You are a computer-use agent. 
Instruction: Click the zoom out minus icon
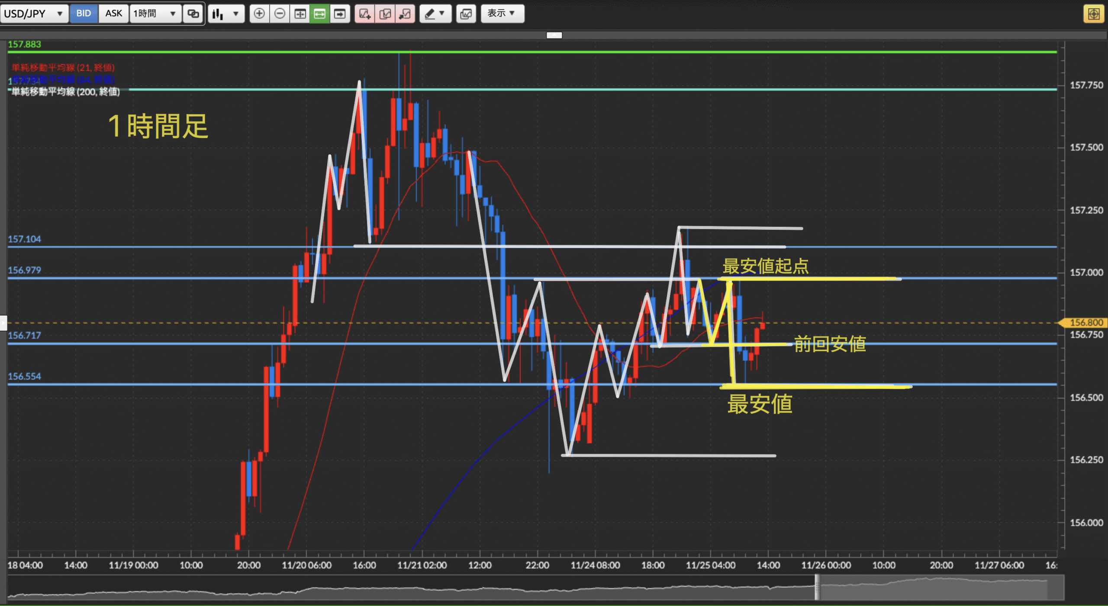point(280,14)
